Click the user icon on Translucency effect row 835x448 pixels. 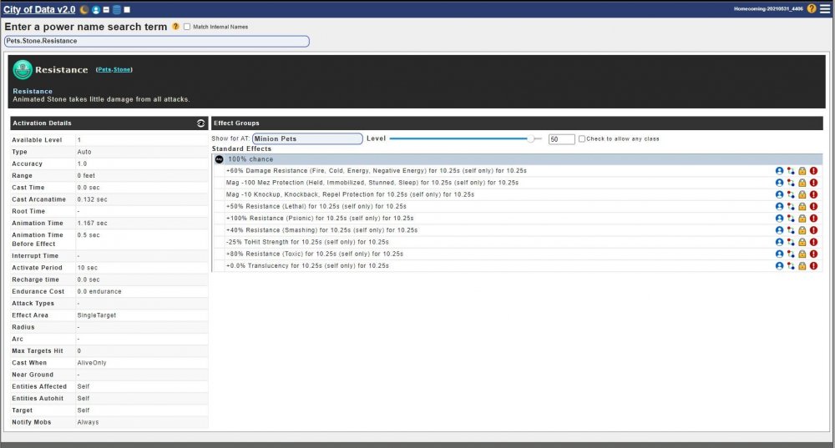click(x=779, y=266)
